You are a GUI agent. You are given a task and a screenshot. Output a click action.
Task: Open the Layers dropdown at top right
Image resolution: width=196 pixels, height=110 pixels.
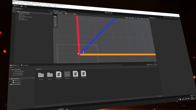point(170,17)
